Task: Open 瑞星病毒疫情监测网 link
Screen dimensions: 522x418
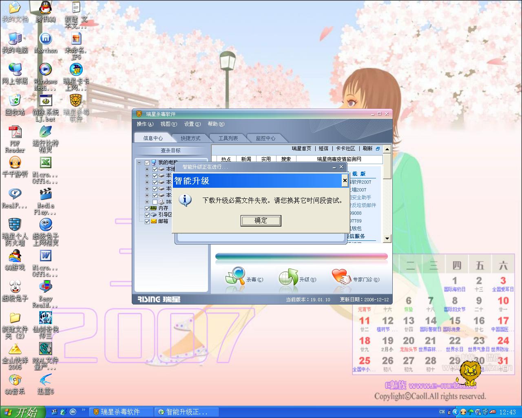Action: coord(339,159)
